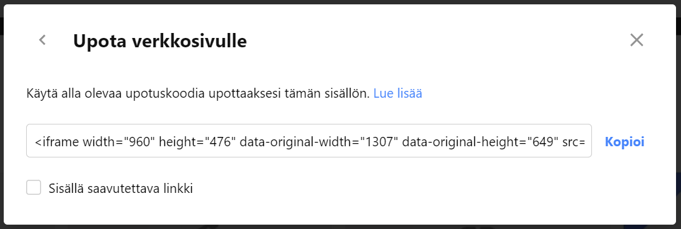Open the Lue lisää link
This screenshot has height=229, width=681.
pos(397,93)
